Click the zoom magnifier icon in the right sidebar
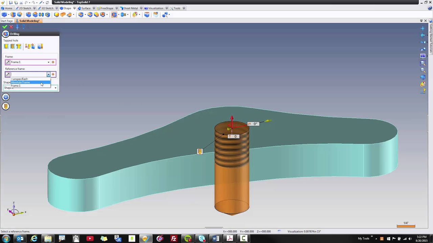Screen dimensions: 433x243 point(423,70)
